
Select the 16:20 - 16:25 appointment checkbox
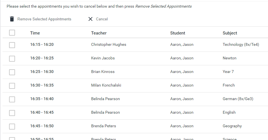12,59
